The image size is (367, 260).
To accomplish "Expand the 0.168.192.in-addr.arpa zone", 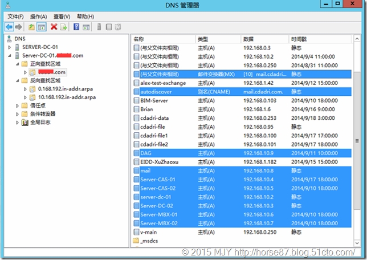I will pos(25,89).
